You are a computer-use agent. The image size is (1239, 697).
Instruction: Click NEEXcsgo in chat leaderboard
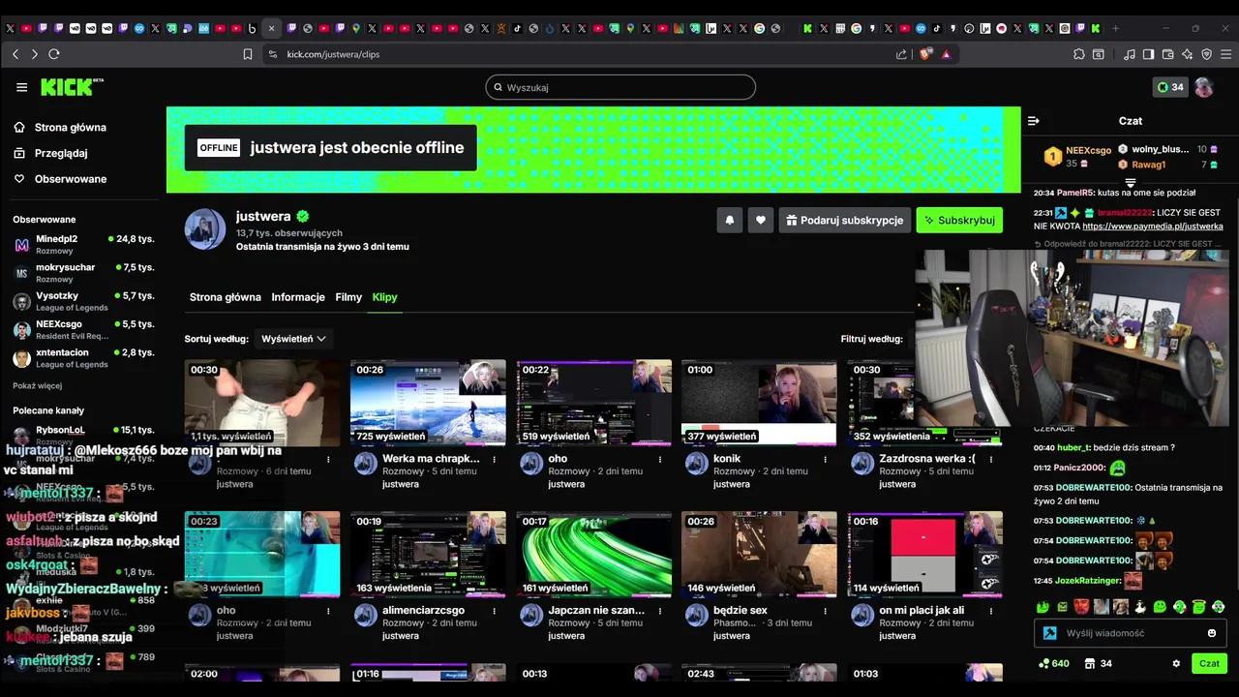pos(1089,150)
